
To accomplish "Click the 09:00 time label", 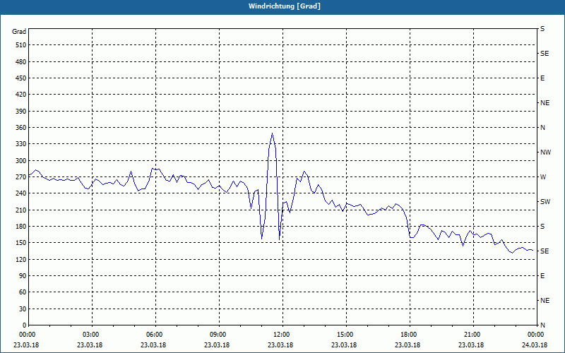I will 219,335.
